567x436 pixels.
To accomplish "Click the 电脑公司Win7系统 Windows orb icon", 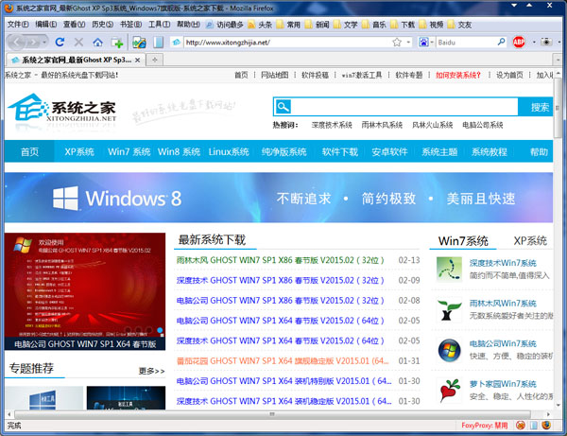I will pyautogui.click(x=449, y=350).
